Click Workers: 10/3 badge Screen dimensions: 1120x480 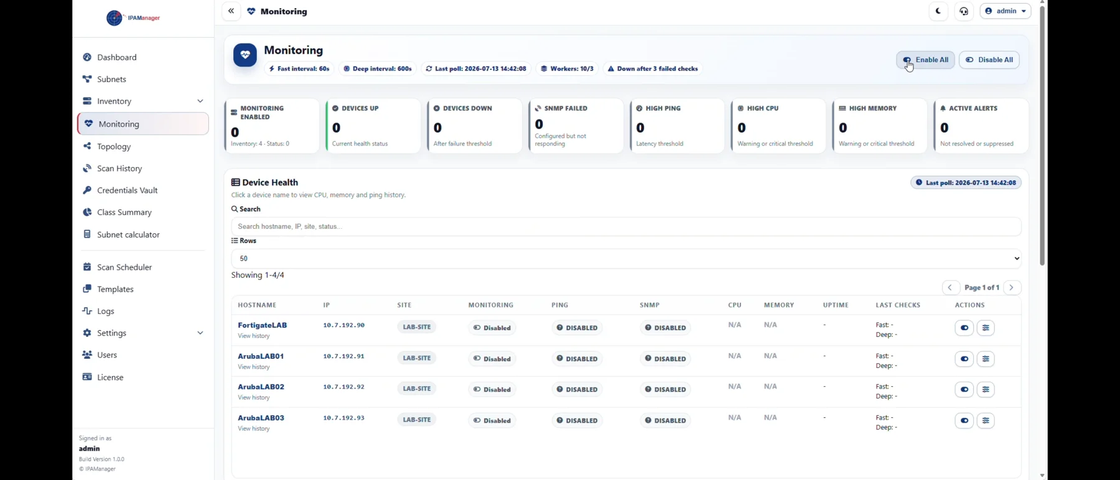567,69
